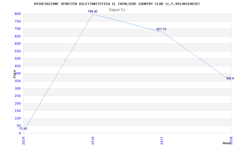Click the 798.90 data label

pyautogui.click(x=92, y=11)
